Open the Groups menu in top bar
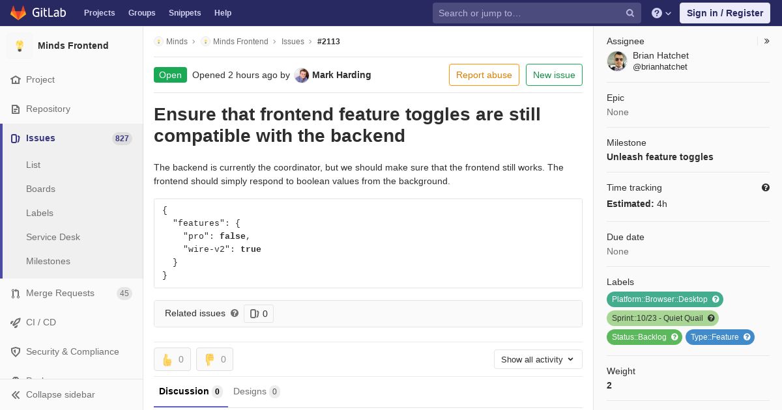This screenshot has width=782, height=410. (x=141, y=13)
